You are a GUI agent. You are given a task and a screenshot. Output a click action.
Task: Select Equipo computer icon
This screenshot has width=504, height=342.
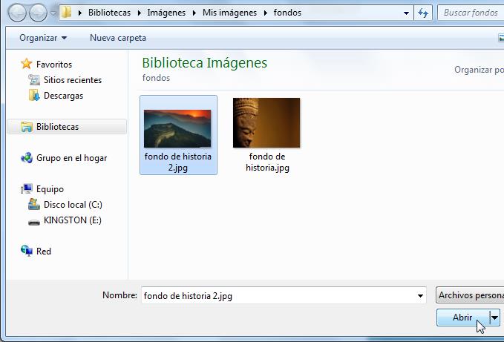[x=27, y=189]
